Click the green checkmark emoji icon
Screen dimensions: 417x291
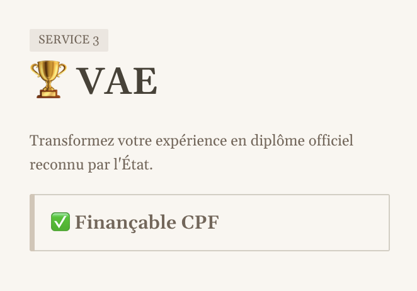60,222
